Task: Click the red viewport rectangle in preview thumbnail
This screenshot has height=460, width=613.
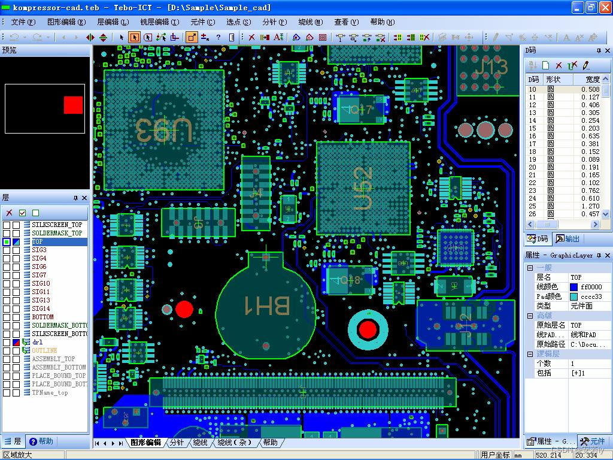Action: tap(72, 104)
